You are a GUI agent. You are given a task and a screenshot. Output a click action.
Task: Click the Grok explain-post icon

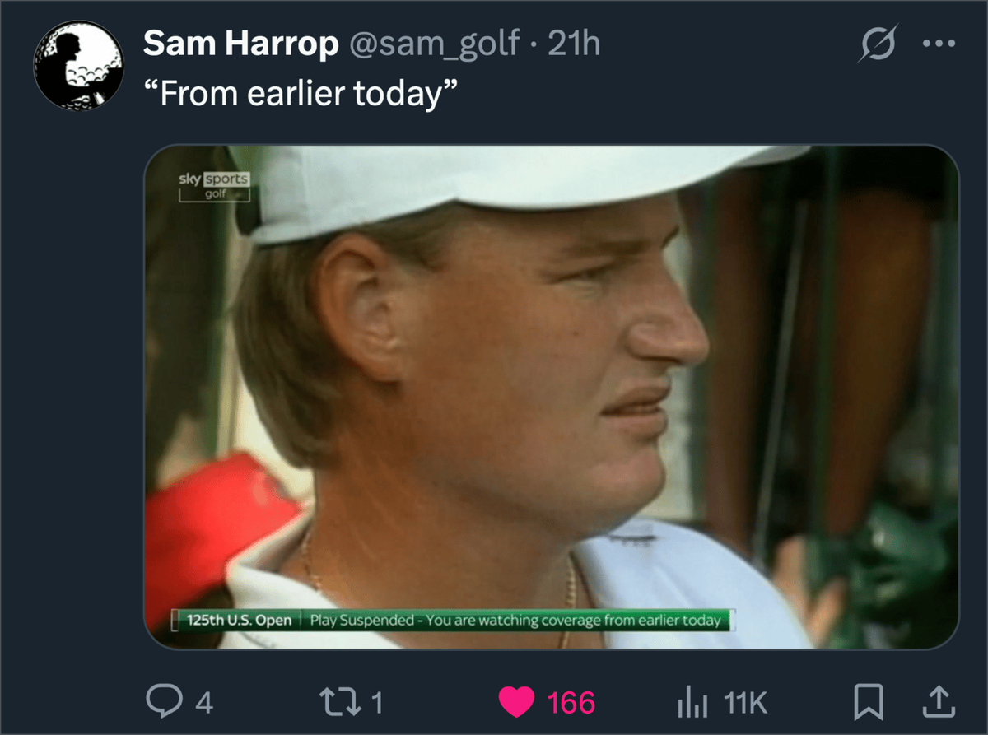(x=877, y=44)
